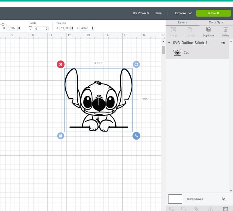Select the SVG_Outline_Stitch_1 layer name
The width and height of the screenshot is (233, 211).
[190, 43]
